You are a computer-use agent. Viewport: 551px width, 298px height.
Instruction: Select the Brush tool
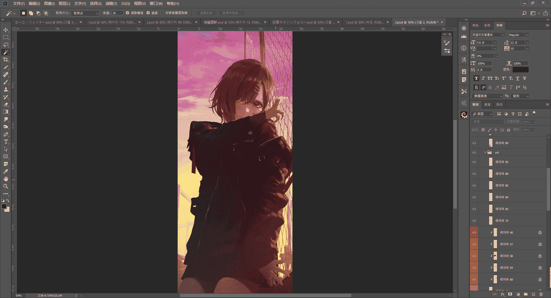click(x=6, y=82)
